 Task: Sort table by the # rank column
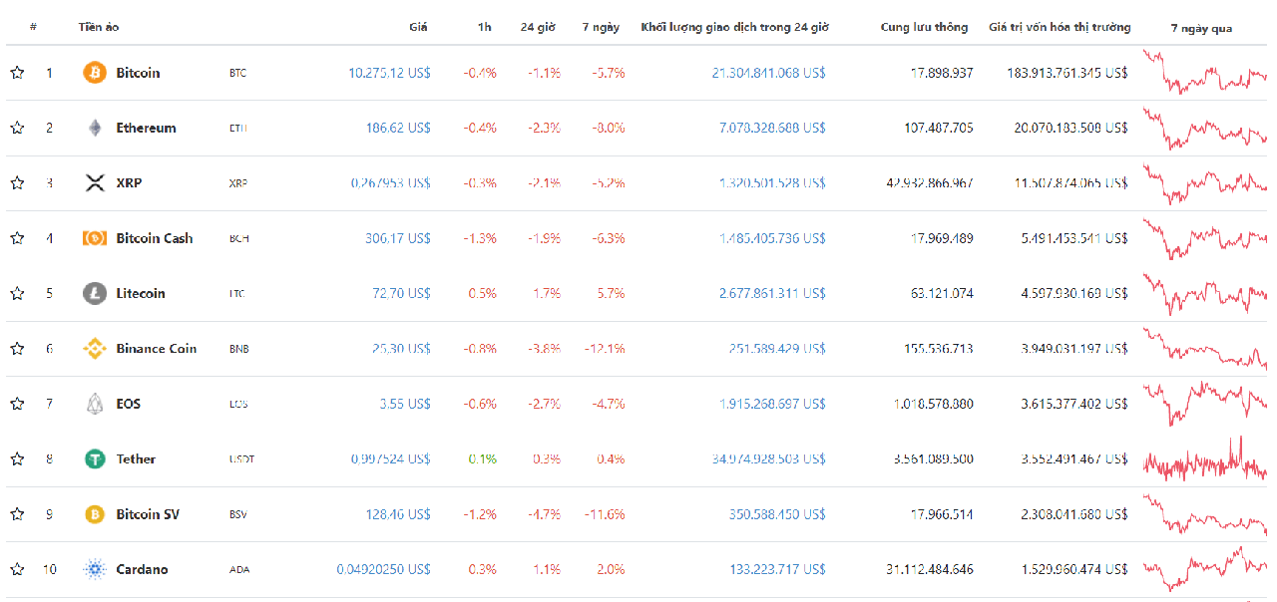pos(33,27)
